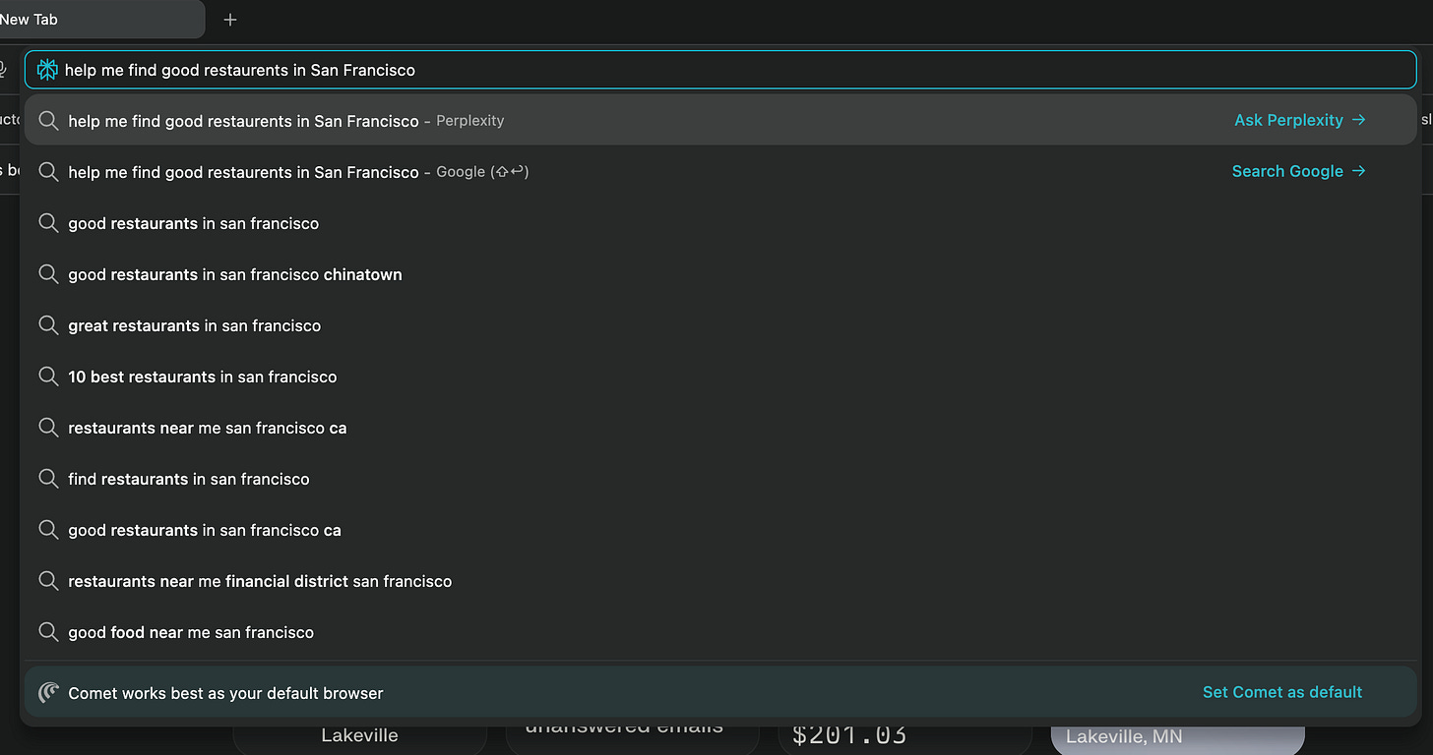Click the microphone icon left of address bar

[x=3, y=70]
